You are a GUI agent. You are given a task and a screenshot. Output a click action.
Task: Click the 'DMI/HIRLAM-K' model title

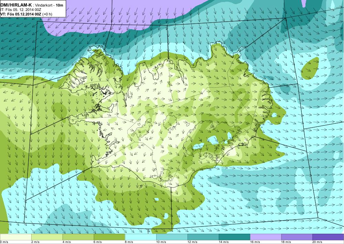point(16,5)
